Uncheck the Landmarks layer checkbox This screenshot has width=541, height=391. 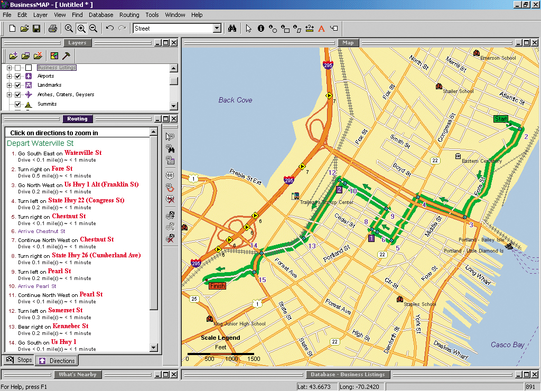[17, 85]
